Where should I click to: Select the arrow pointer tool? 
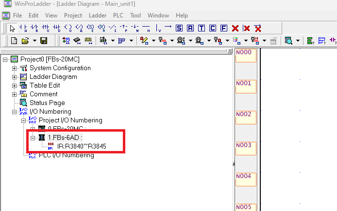[13, 28]
